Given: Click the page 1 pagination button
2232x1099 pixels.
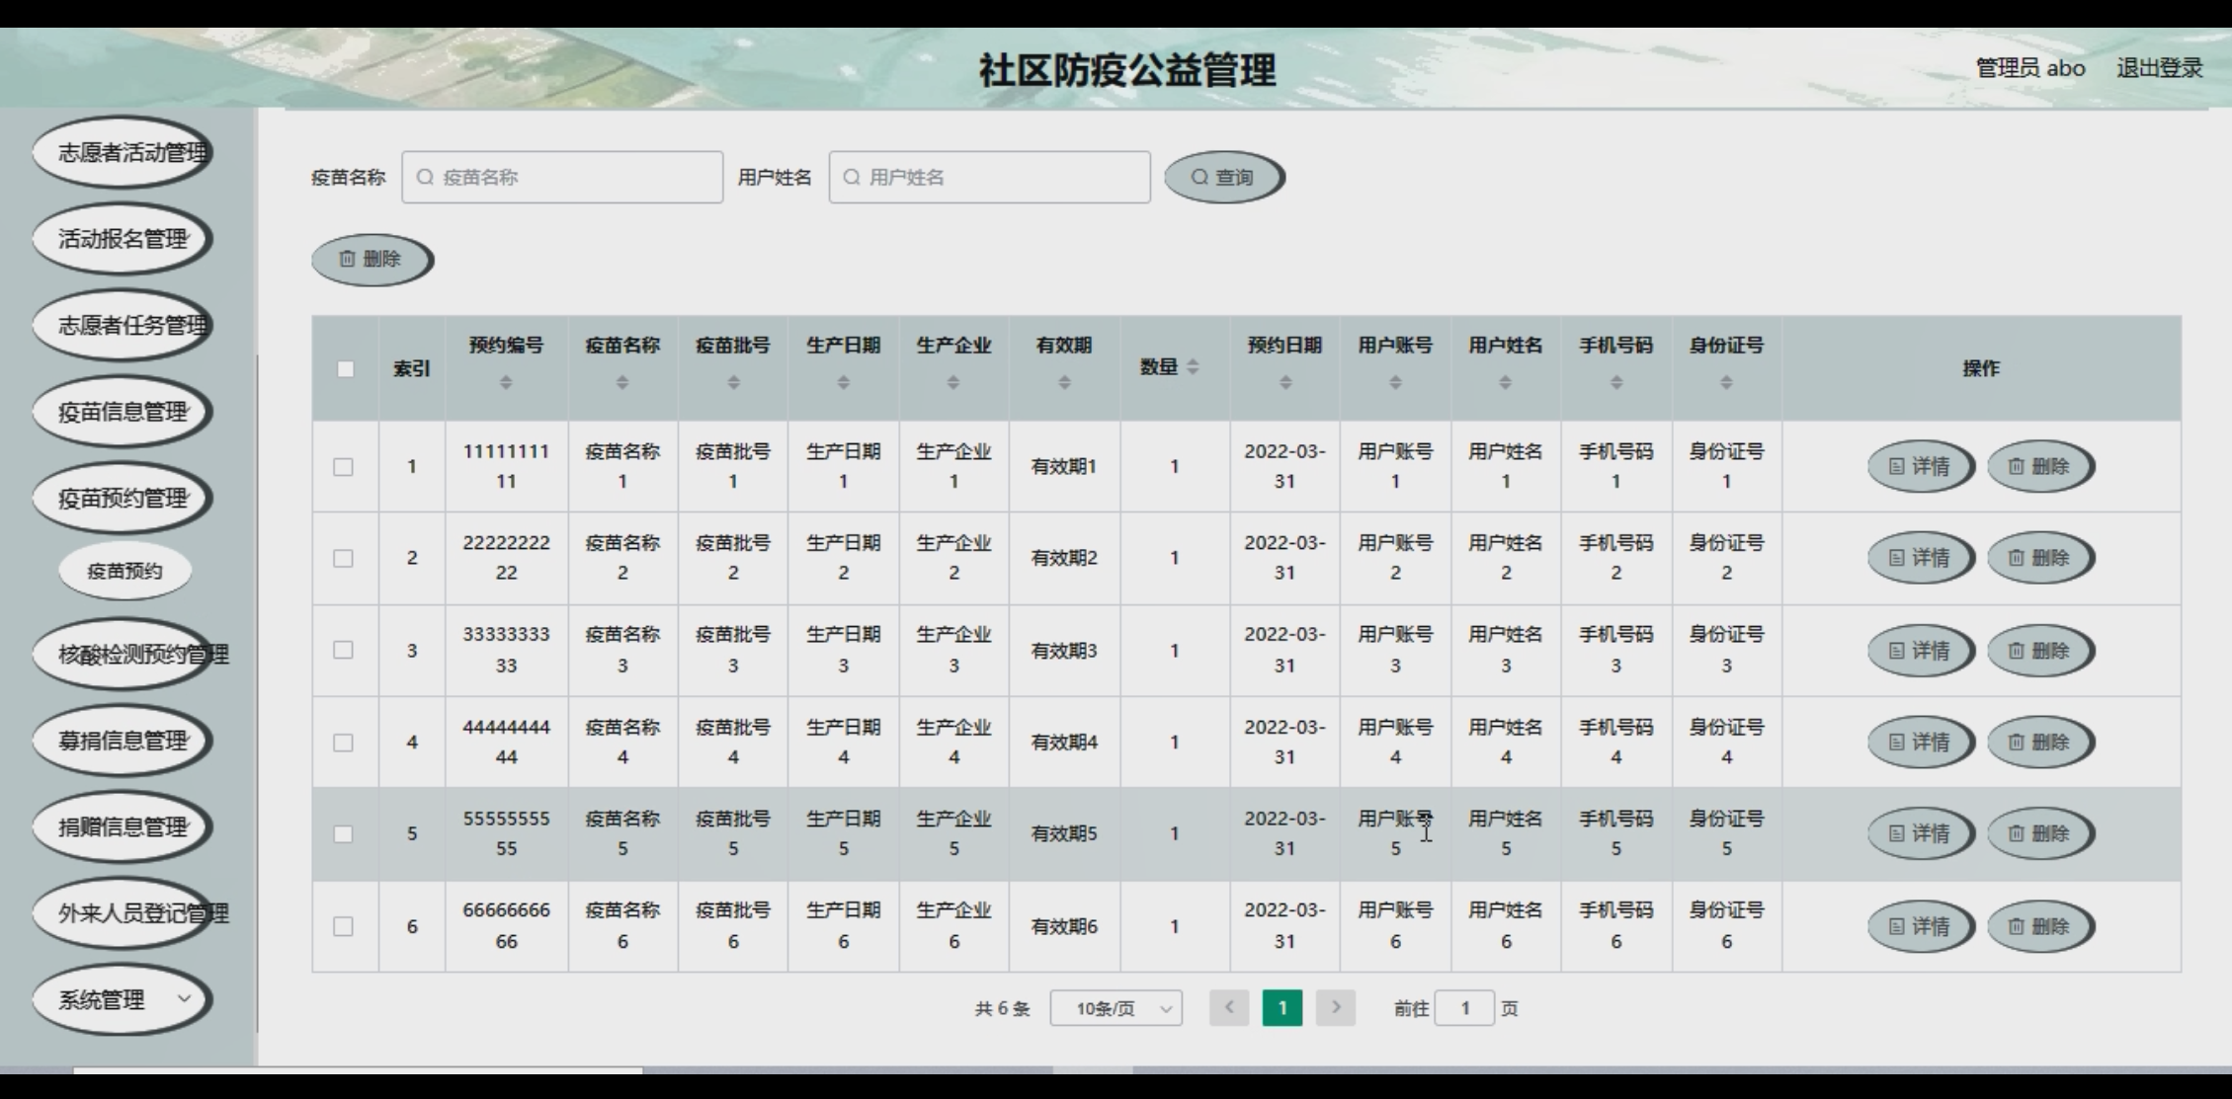Looking at the screenshot, I should click(x=1281, y=1008).
